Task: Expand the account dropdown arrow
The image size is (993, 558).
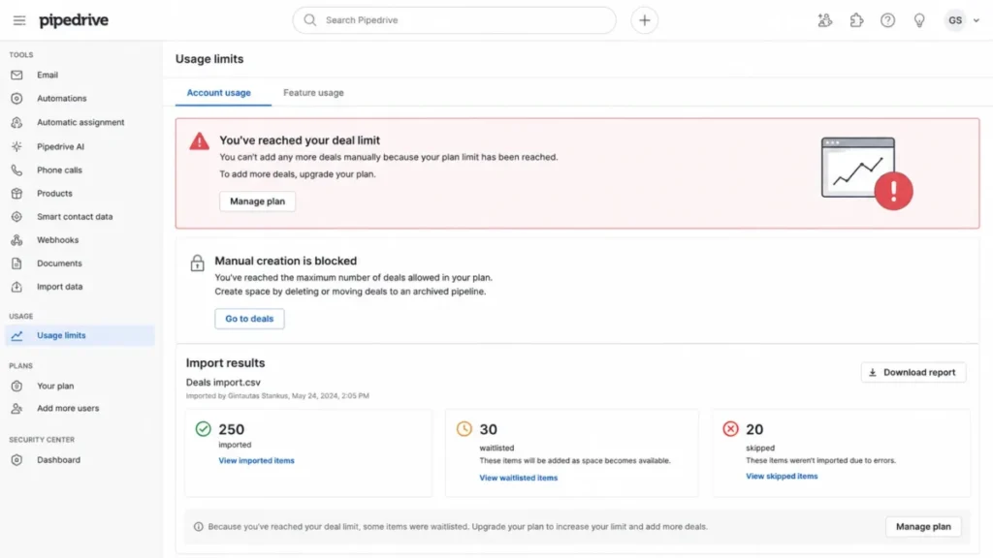Action: tap(976, 20)
